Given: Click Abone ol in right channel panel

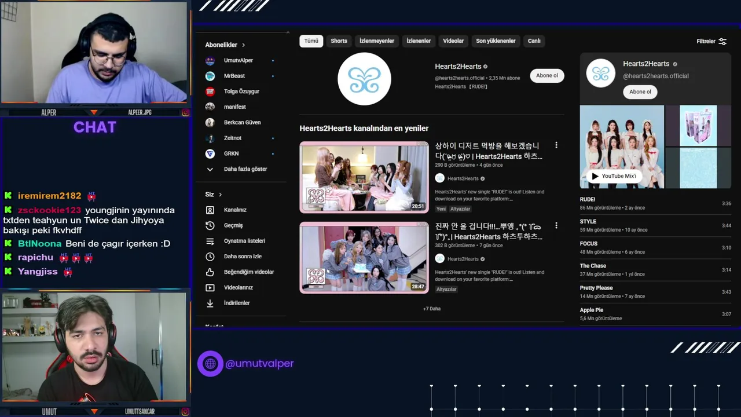Looking at the screenshot, I should 640,92.
